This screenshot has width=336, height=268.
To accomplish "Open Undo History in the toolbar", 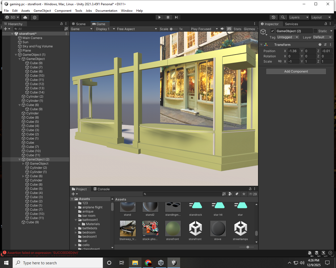I will tap(274, 17).
